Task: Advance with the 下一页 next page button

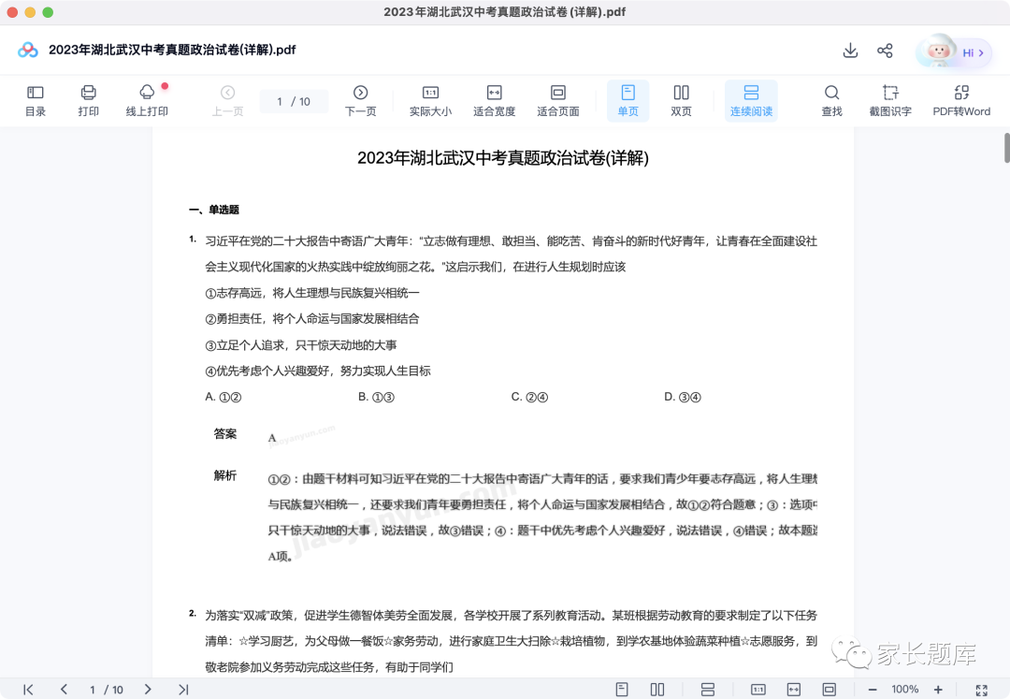Action: click(361, 101)
